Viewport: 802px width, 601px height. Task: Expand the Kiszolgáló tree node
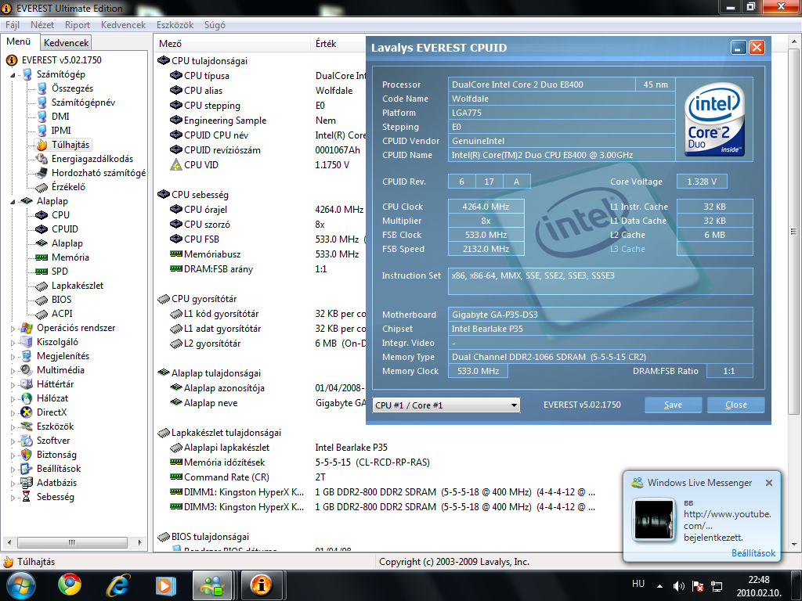coord(13,343)
